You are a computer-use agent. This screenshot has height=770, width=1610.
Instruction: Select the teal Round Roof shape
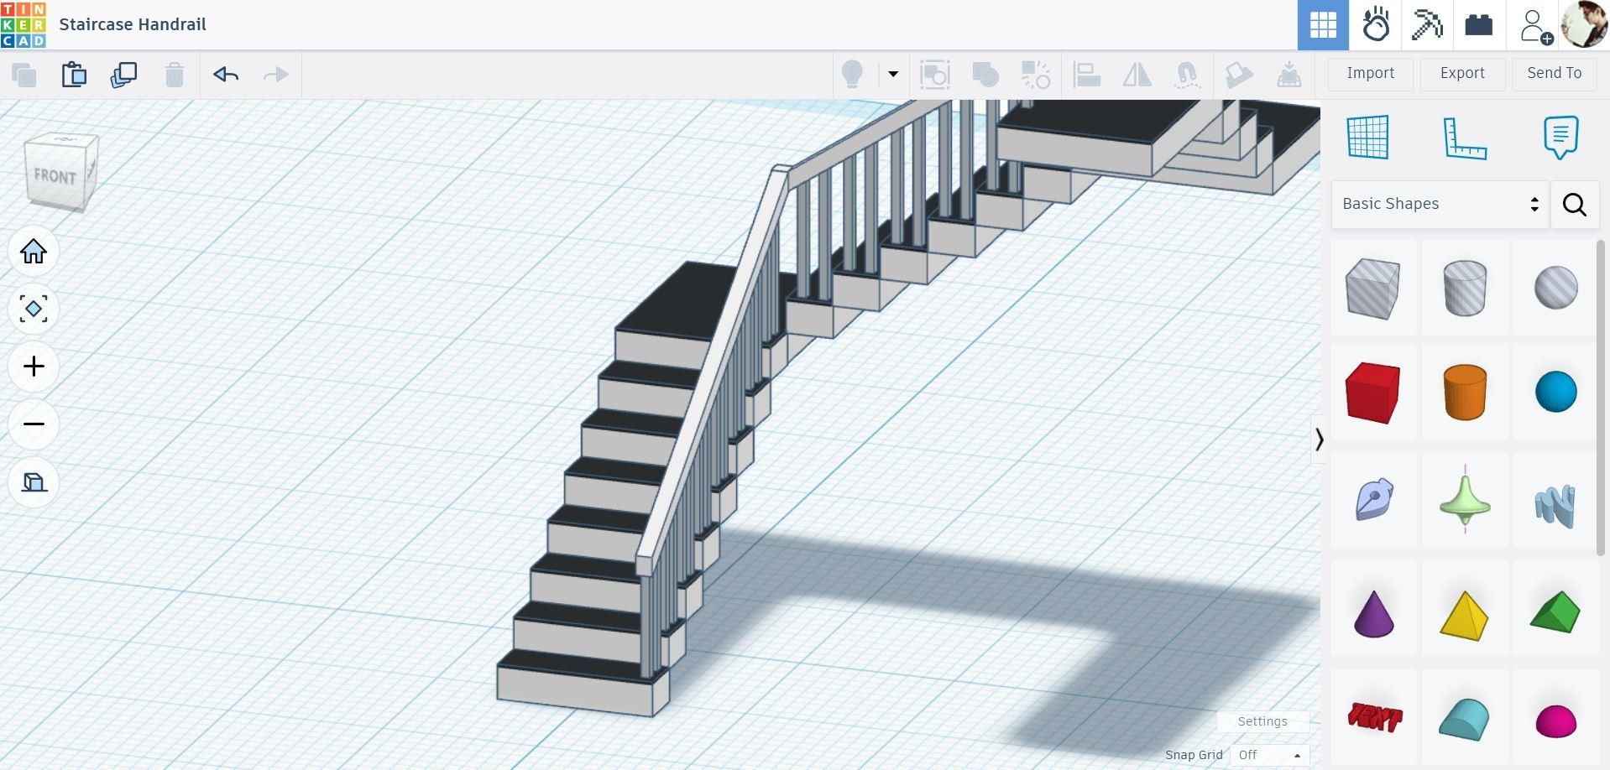tap(1464, 720)
